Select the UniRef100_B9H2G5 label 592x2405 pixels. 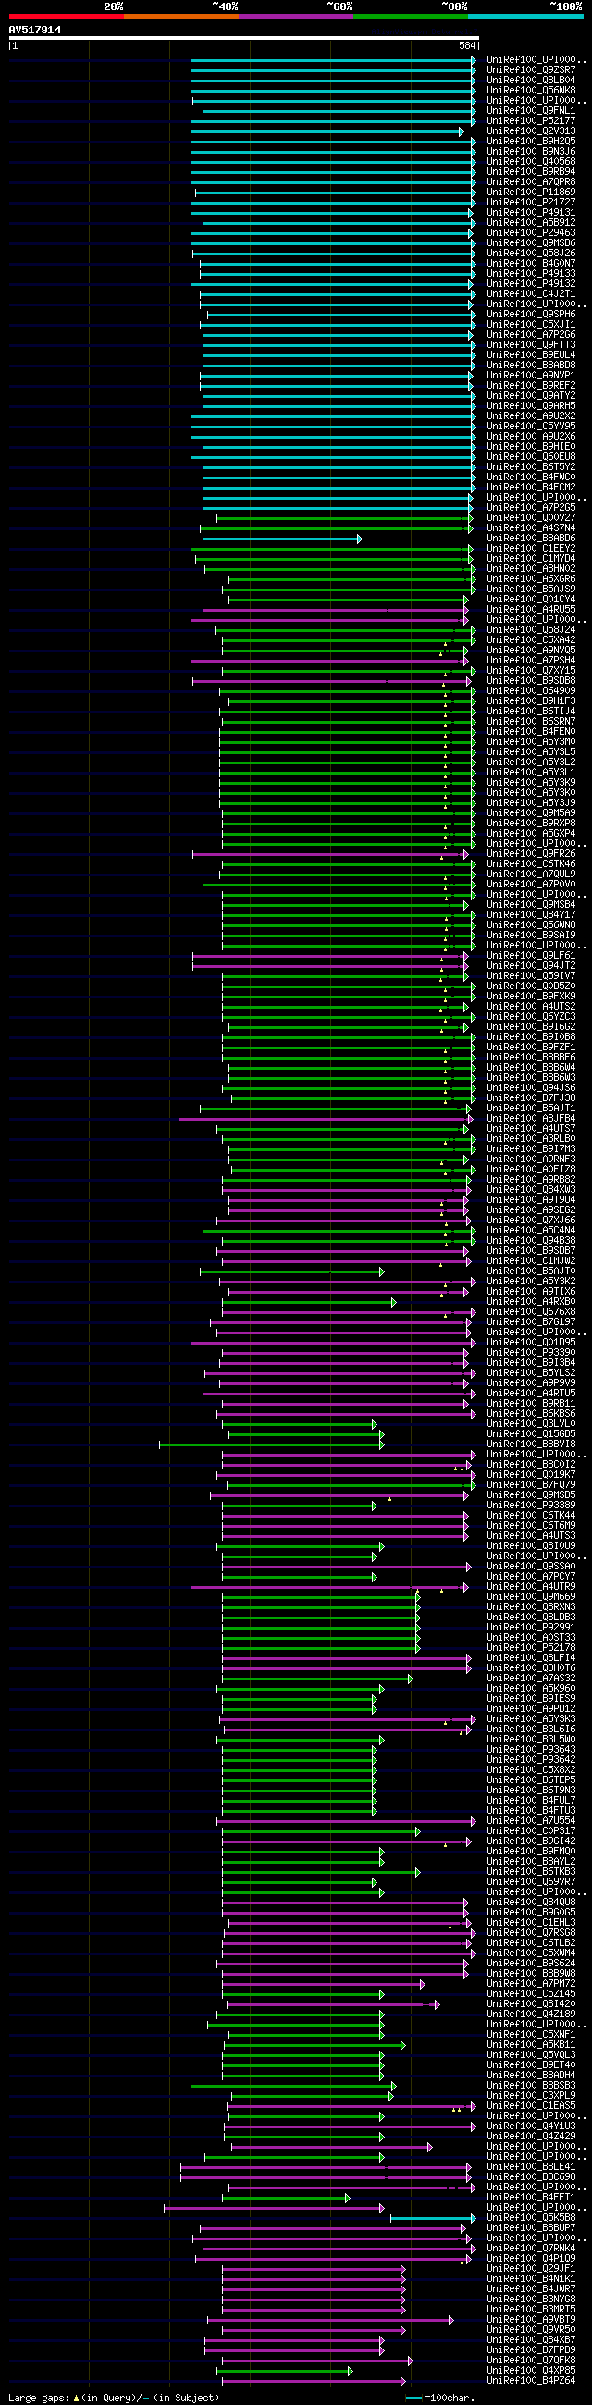point(530,142)
